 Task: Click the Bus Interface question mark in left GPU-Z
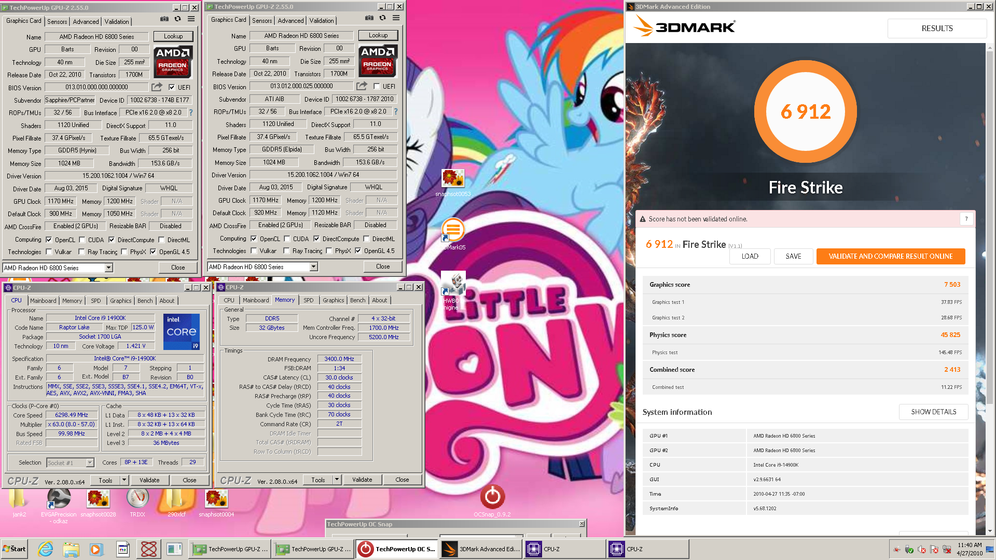pos(191,112)
